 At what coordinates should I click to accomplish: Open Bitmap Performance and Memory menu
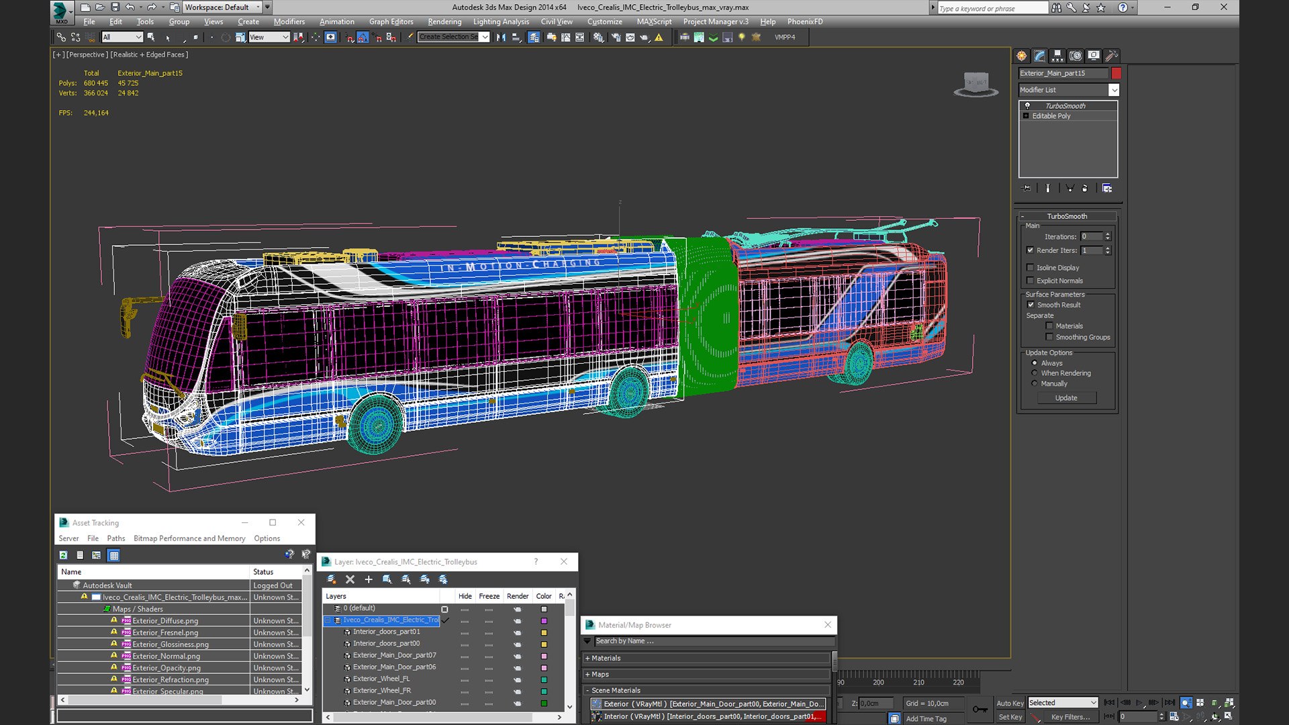(x=189, y=538)
